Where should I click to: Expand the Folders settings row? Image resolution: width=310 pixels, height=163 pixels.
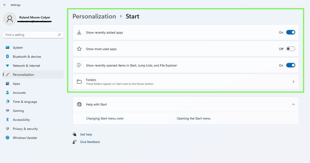coord(293,81)
